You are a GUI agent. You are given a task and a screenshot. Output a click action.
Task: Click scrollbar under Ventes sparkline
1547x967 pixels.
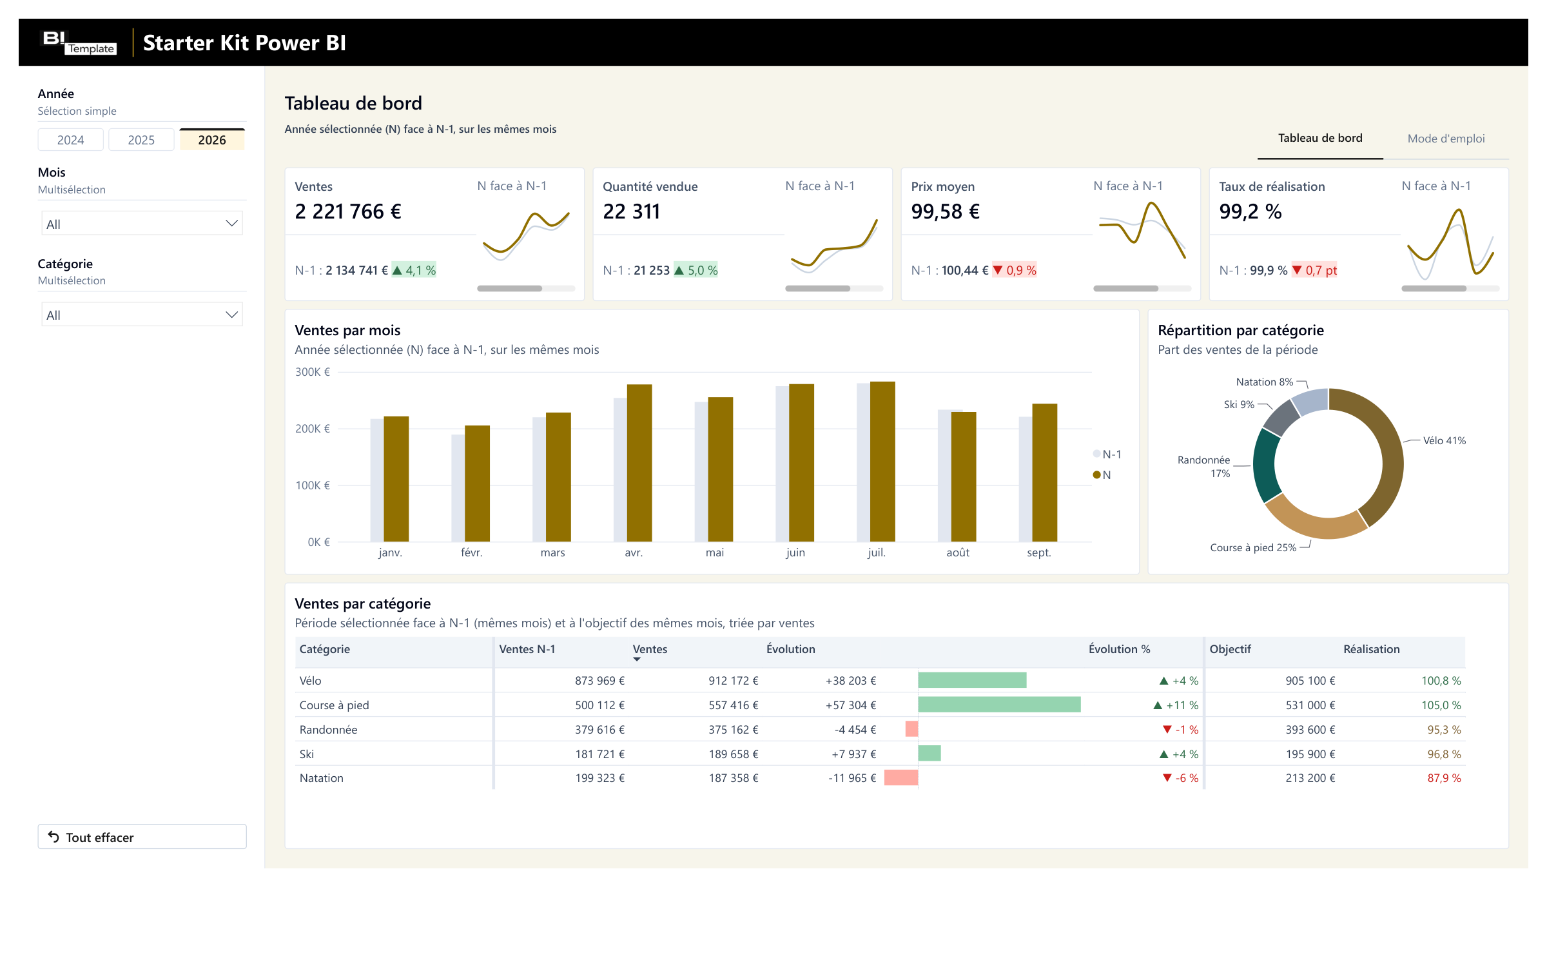tap(509, 288)
